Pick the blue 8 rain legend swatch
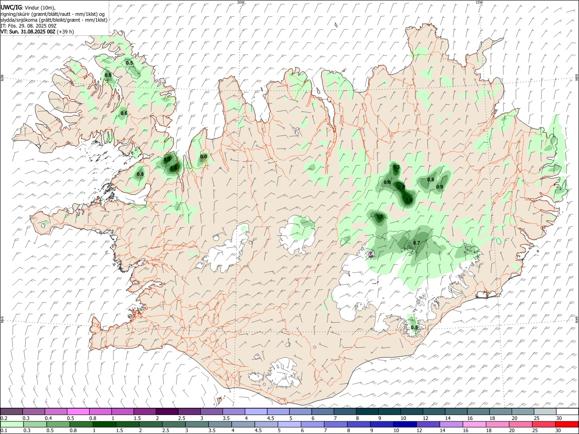 [359, 424]
